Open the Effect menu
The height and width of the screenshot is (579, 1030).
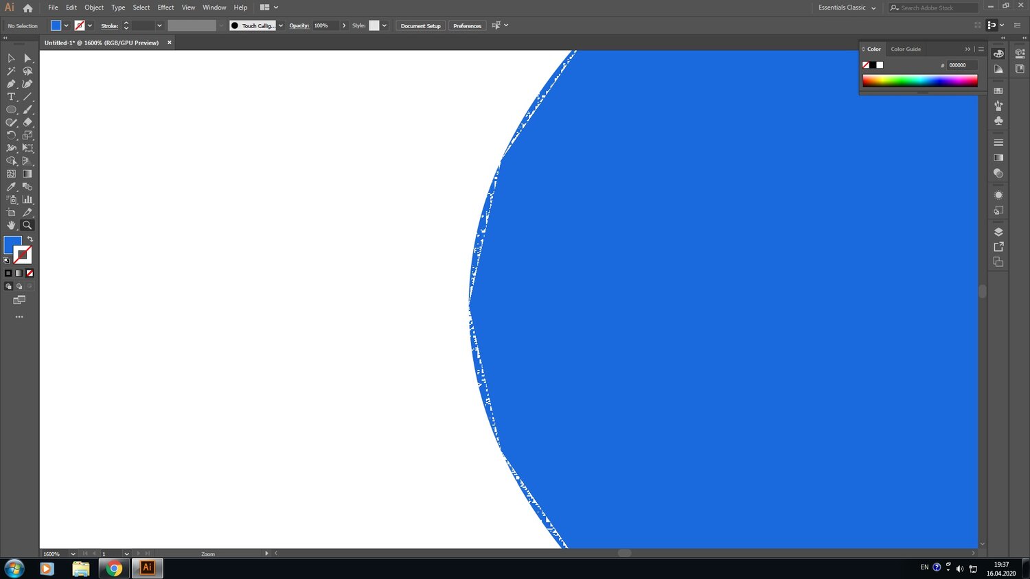165,8
